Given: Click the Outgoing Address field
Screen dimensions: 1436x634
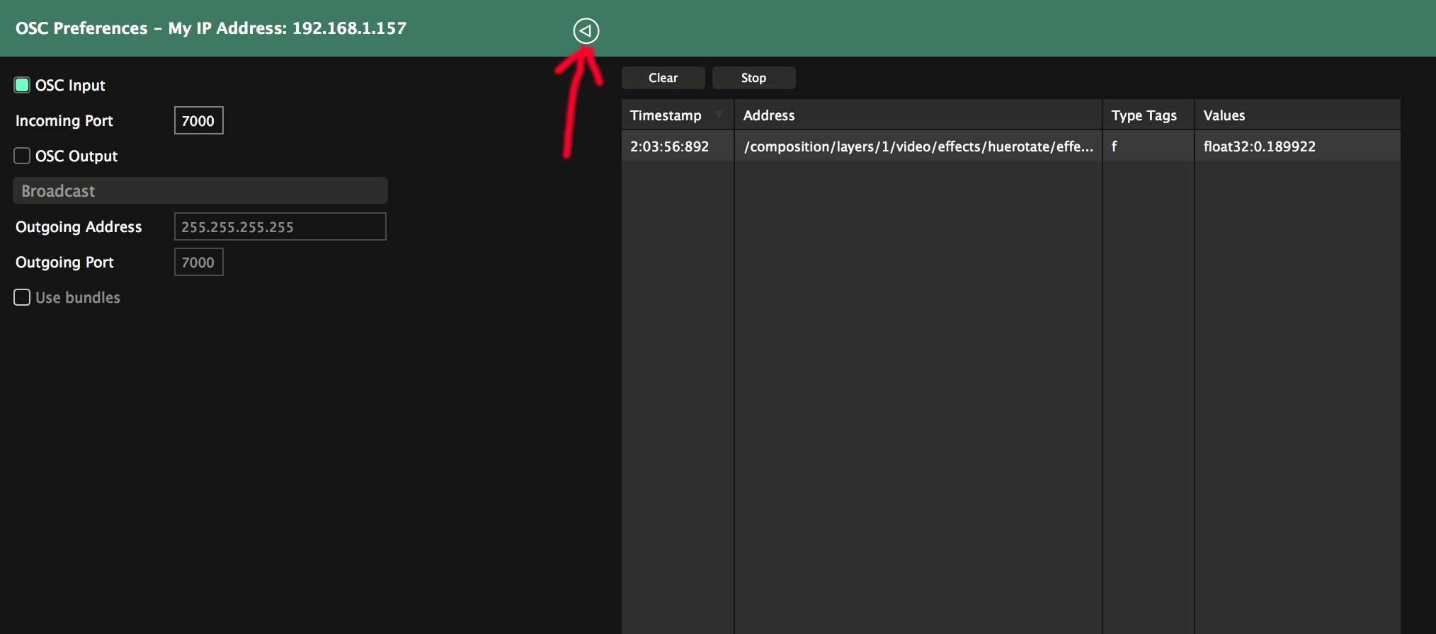Looking at the screenshot, I should [x=280, y=227].
